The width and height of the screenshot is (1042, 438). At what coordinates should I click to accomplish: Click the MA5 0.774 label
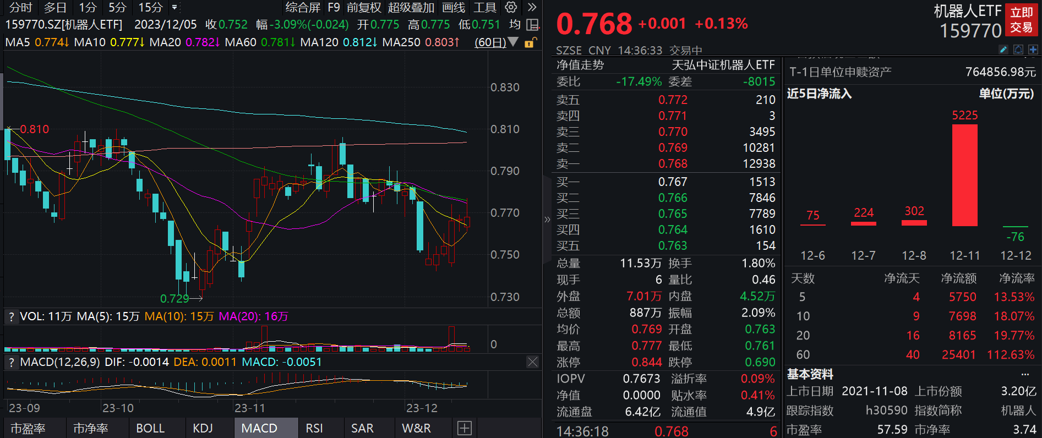[x=37, y=42]
